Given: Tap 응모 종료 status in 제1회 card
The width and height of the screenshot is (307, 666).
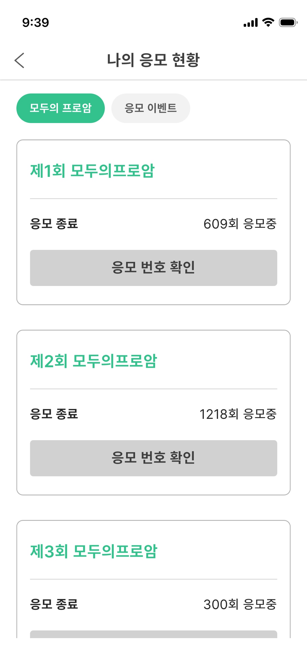Looking at the screenshot, I should [54, 224].
